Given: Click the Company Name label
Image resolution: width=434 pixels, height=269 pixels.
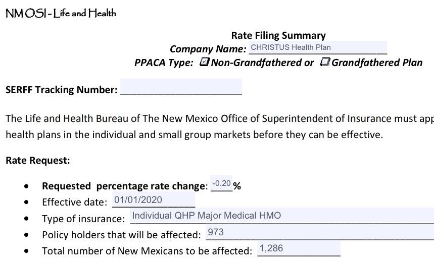Looking at the screenshot, I should tap(208, 49).
